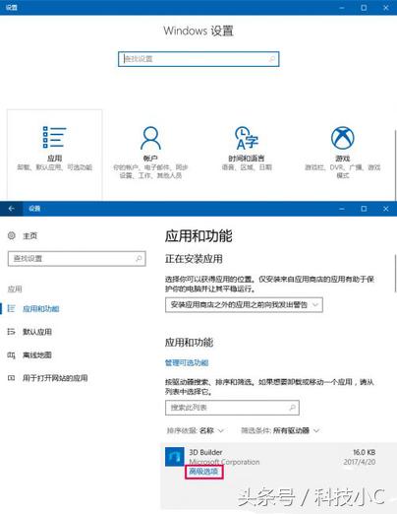This screenshot has width=397, height=514.
Task: Click the 用于打开网站的应用 icon in sidebar
Action: coord(12,378)
